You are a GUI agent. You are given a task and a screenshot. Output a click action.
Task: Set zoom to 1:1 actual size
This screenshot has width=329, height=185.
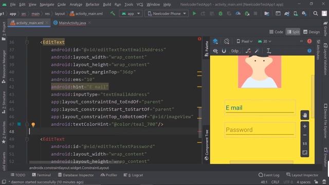click(x=305, y=144)
